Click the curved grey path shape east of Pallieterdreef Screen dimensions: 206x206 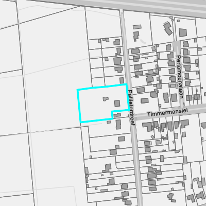(x=143, y=41)
